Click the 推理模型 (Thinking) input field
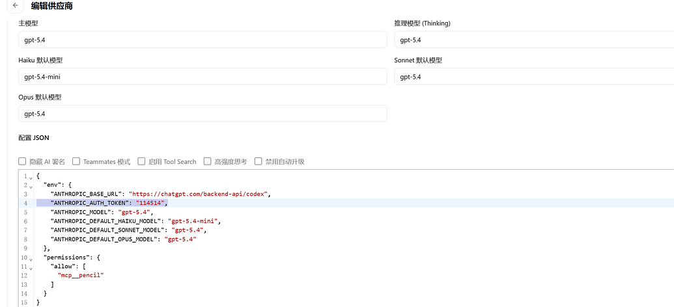The image size is (674, 307). click(x=534, y=40)
